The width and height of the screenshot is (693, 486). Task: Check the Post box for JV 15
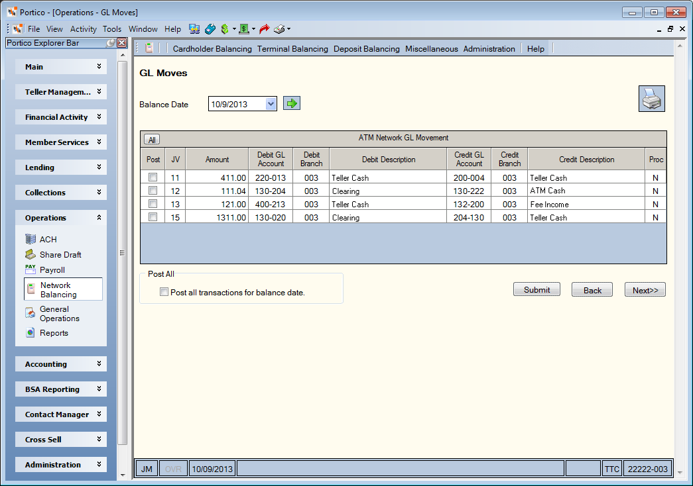click(153, 217)
